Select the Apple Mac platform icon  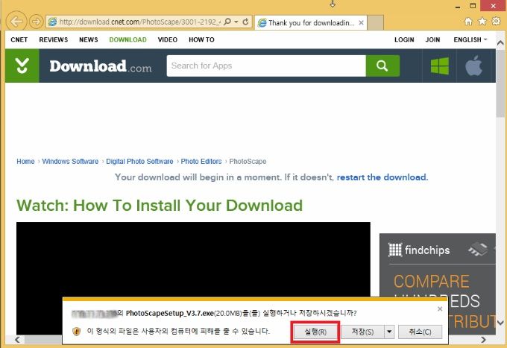473,66
